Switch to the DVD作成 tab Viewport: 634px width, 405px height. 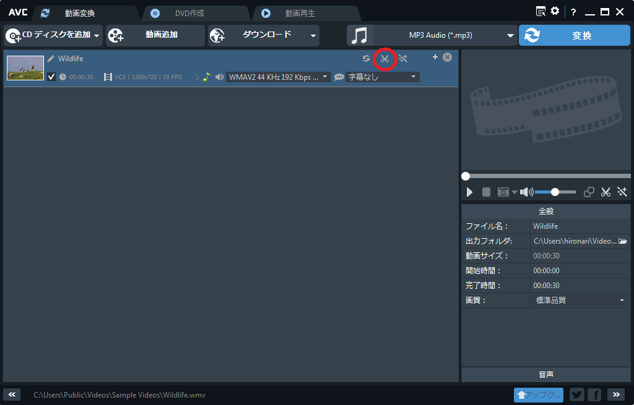189,14
